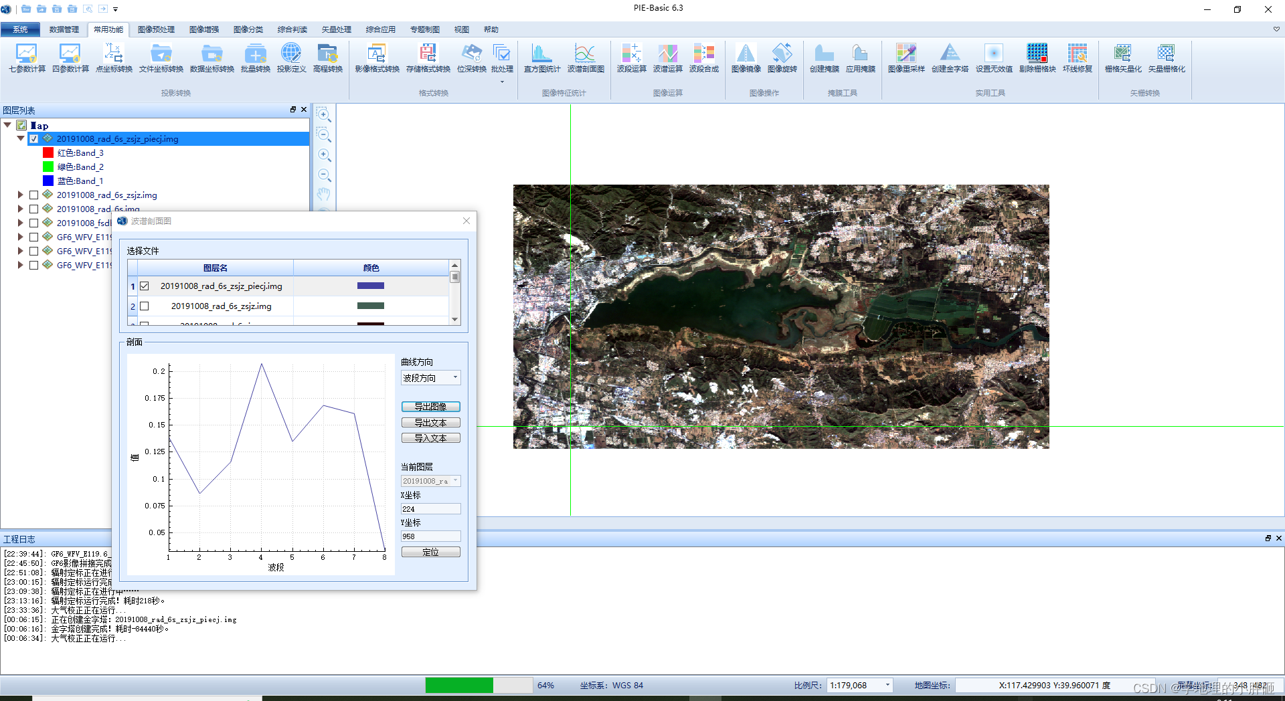Switch to the 图像增强 tab
The width and height of the screenshot is (1285, 701).
[204, 29]
